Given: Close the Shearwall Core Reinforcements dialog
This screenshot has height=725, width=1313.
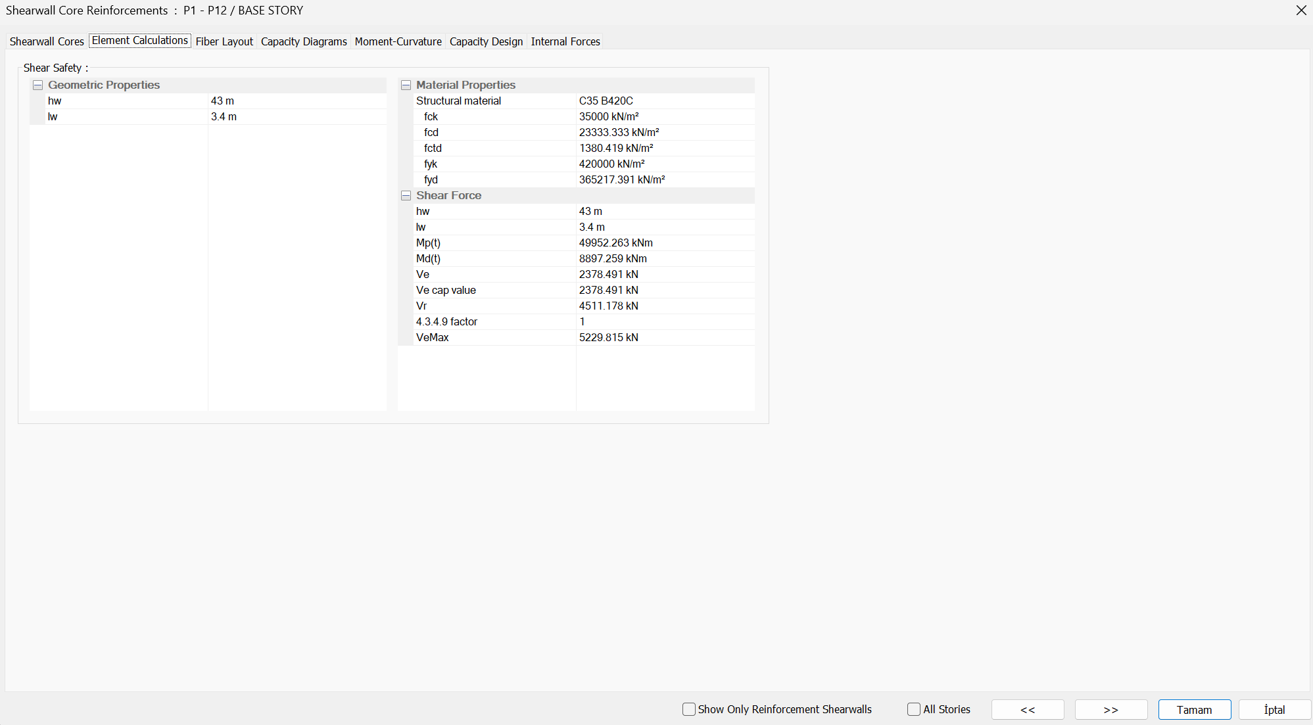Looking at the screenshot, I should pos(1301,11).
